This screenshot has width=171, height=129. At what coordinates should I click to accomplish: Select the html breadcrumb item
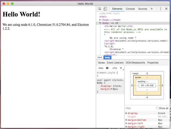point(100,57)
